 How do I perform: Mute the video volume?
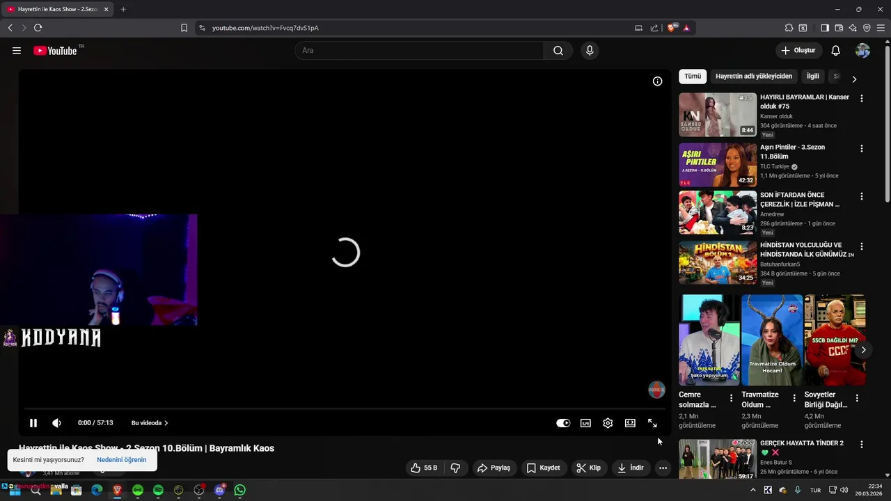[56, 423]
